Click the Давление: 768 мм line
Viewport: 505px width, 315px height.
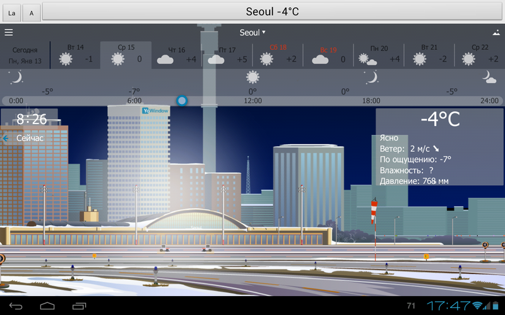click(414, 181)
